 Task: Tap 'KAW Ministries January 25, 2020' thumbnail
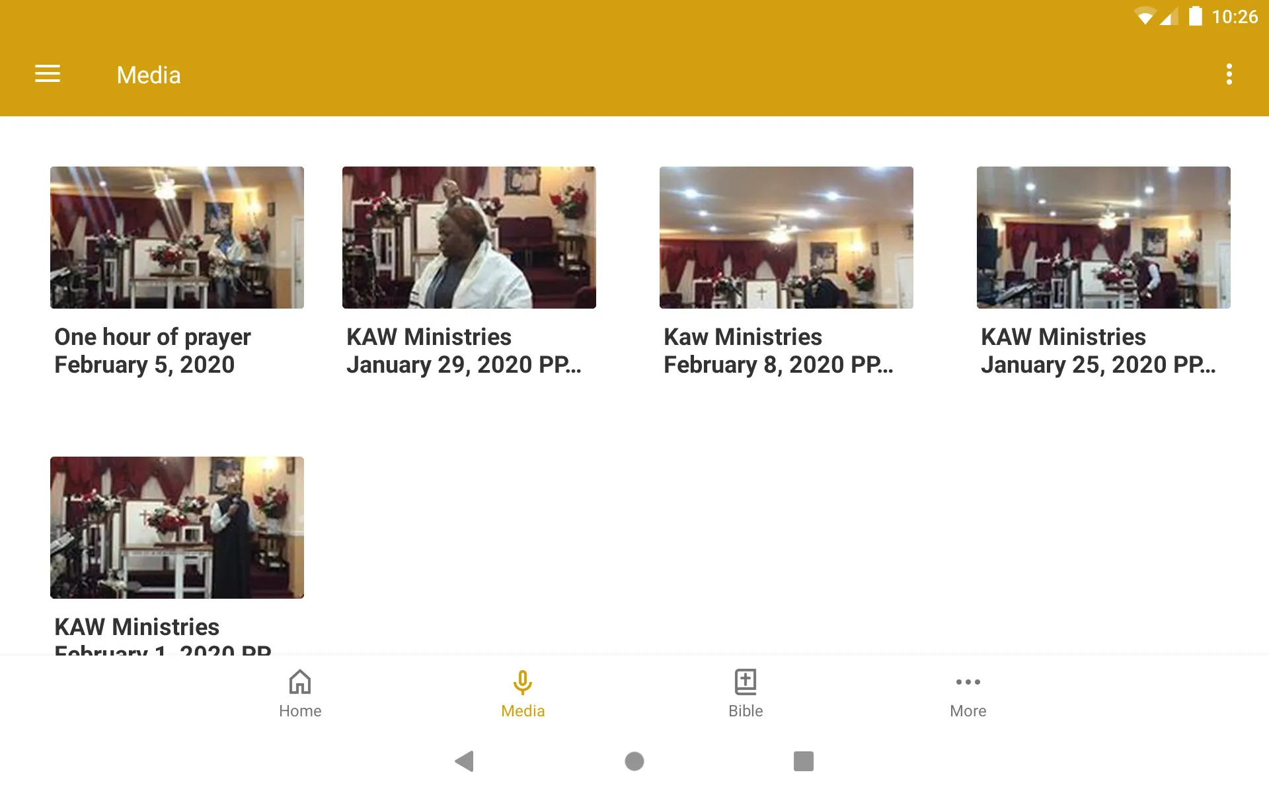pos(1104,237)
